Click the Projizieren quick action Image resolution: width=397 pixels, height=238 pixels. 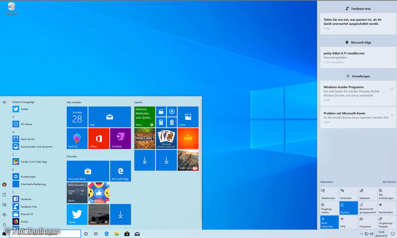pos(368,222)
